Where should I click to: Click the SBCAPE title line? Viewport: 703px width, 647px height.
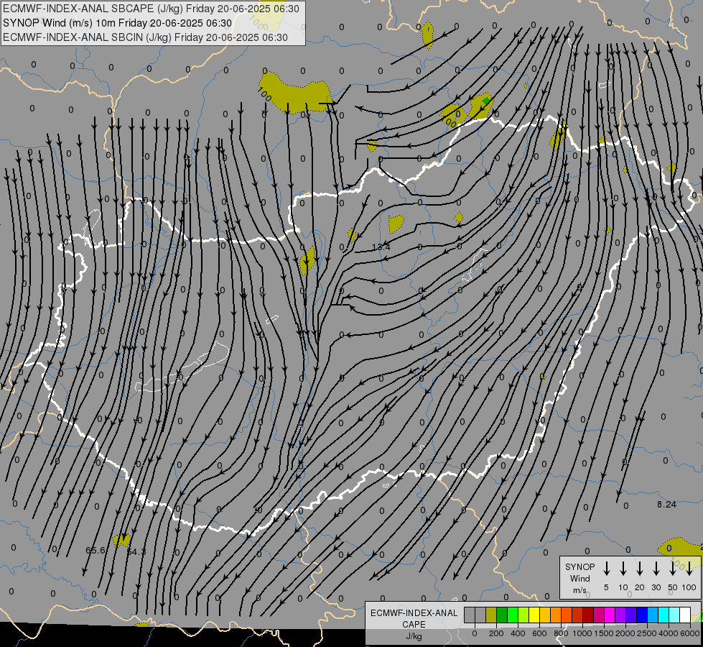(x=151, y=9)
